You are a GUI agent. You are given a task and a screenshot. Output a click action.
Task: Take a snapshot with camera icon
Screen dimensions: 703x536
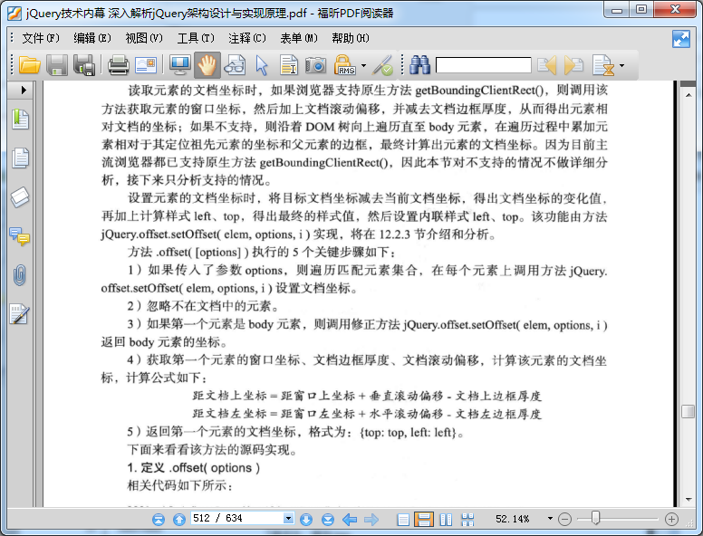[315, 65]
